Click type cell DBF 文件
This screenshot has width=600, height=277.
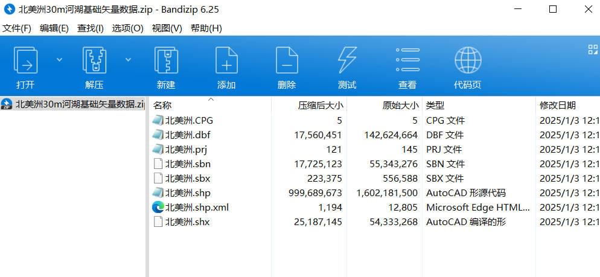[445, 135]
